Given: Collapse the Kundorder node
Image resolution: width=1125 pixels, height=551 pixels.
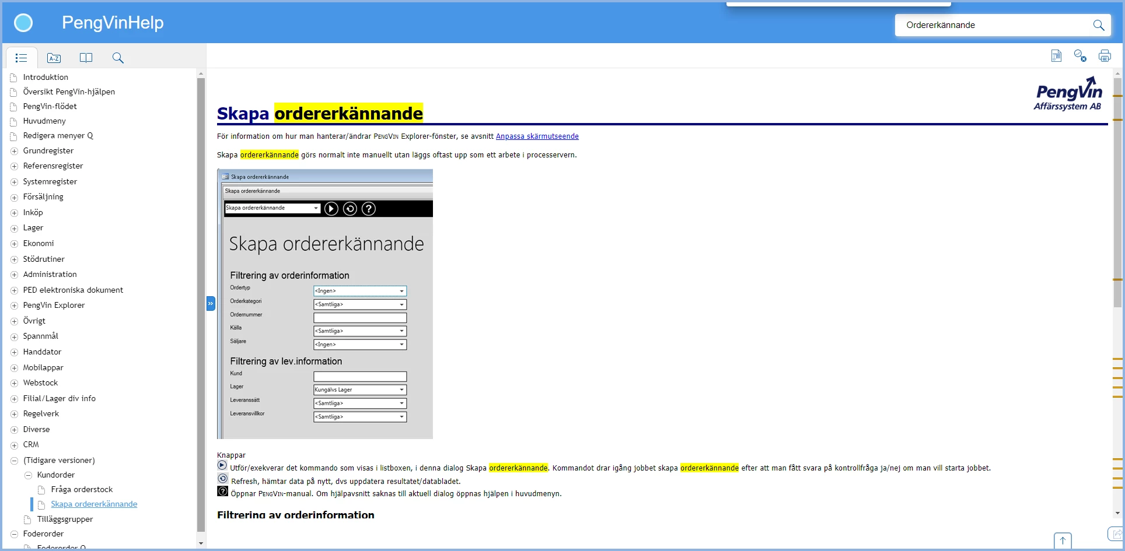Looking at the screenshot, I should point(28,475).
